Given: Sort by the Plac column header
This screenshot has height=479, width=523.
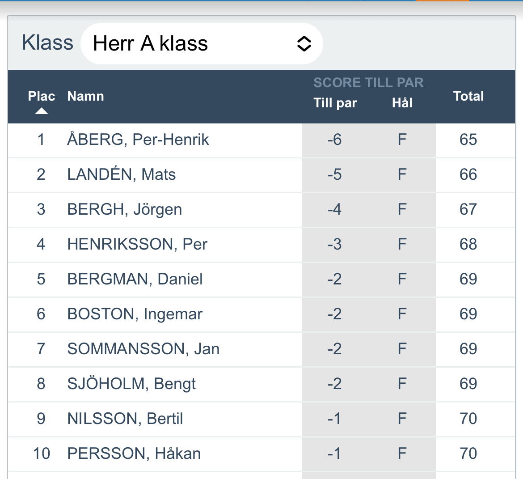Looking at the screenshot, I should pos(41,96).
